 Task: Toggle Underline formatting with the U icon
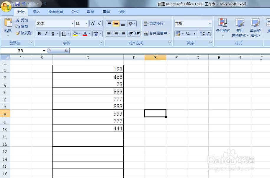tap(53, 33)
